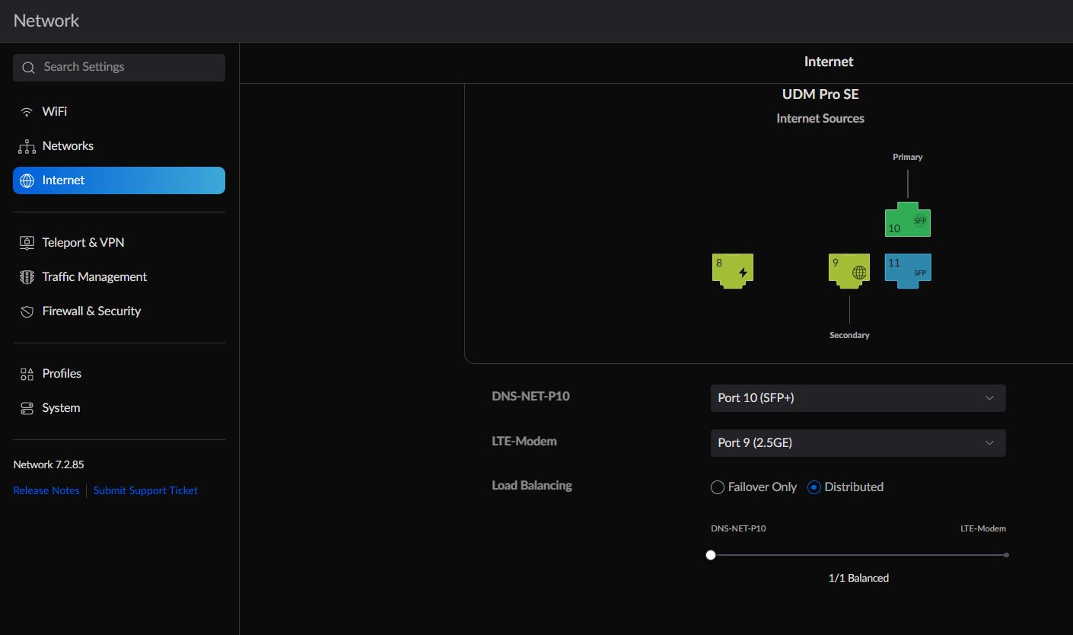Click the WiFi icon in sidebar
Viewport: 1073px width, 635px height.
click(x=27, y=112)
